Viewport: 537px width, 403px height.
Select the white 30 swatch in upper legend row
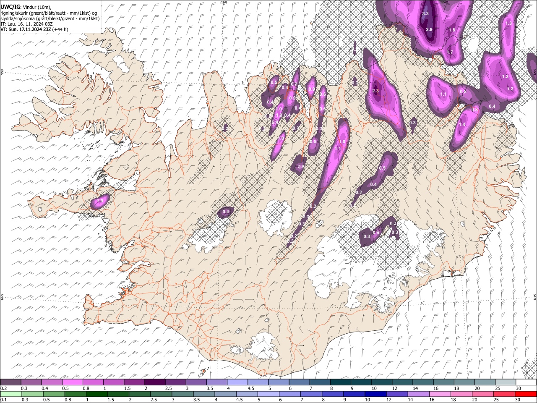pos(526,382)
